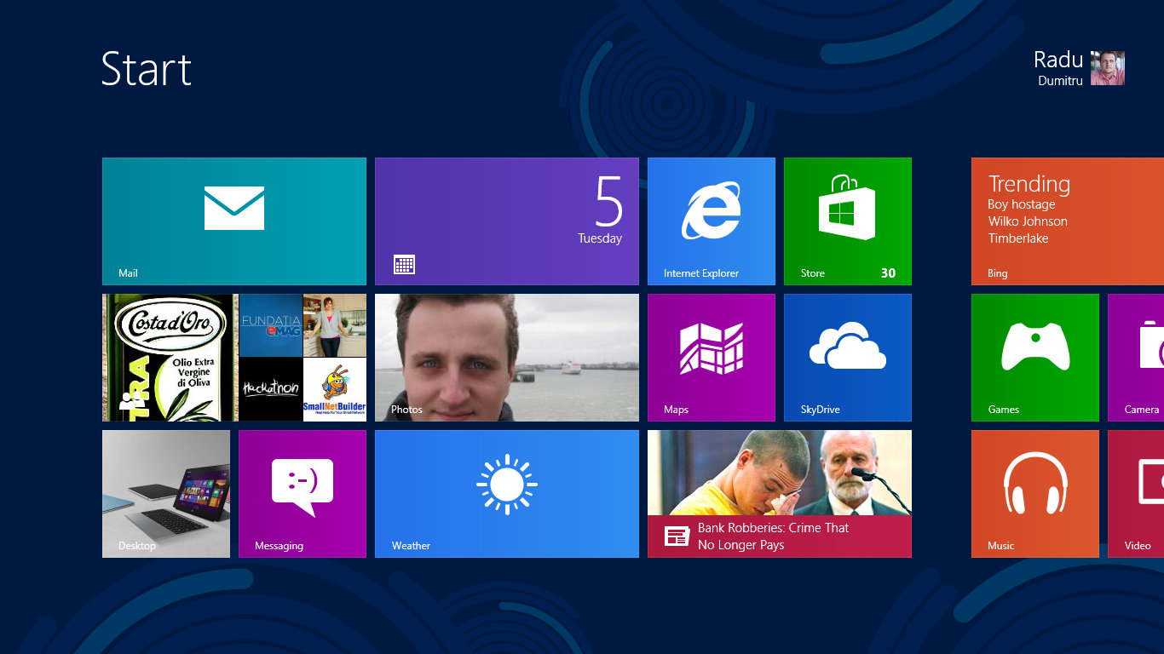Click the Start heading text

pos(147,69)
